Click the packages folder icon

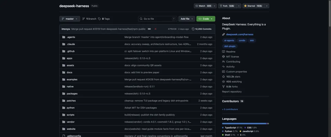[63, 94]
